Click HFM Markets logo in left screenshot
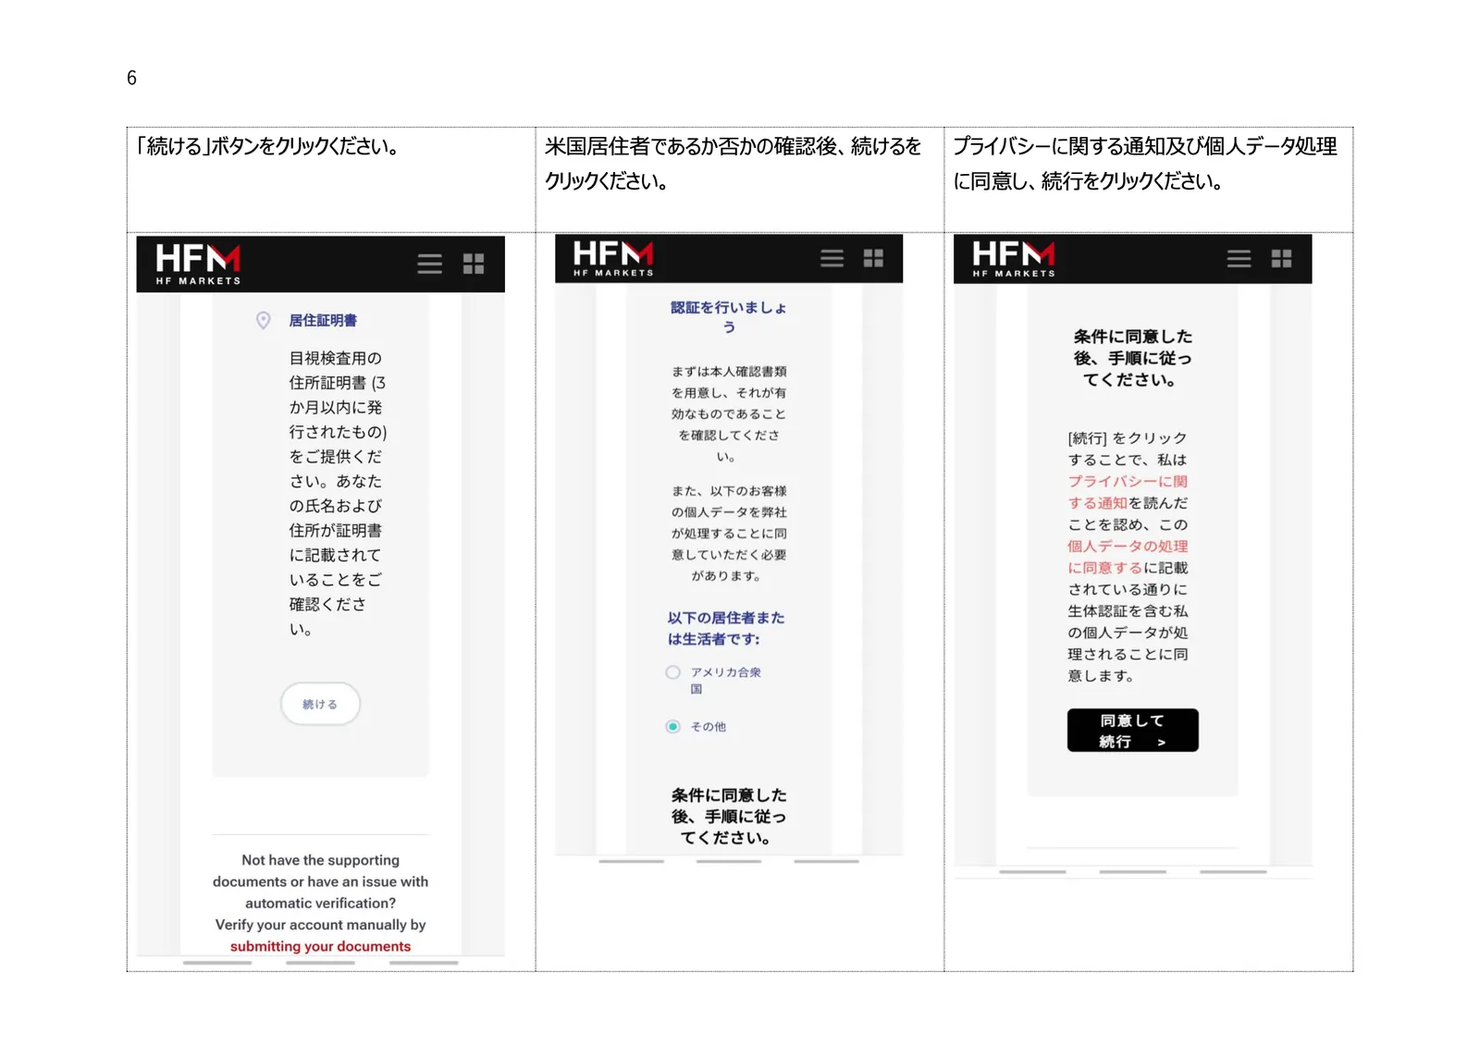1480x1046 pixels. tap(198, 264)
